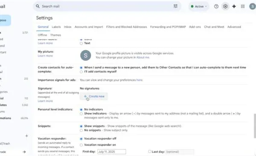Open search options filter icon

coord(175,6)
